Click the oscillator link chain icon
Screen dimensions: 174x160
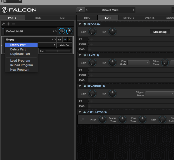click(82, 120)
